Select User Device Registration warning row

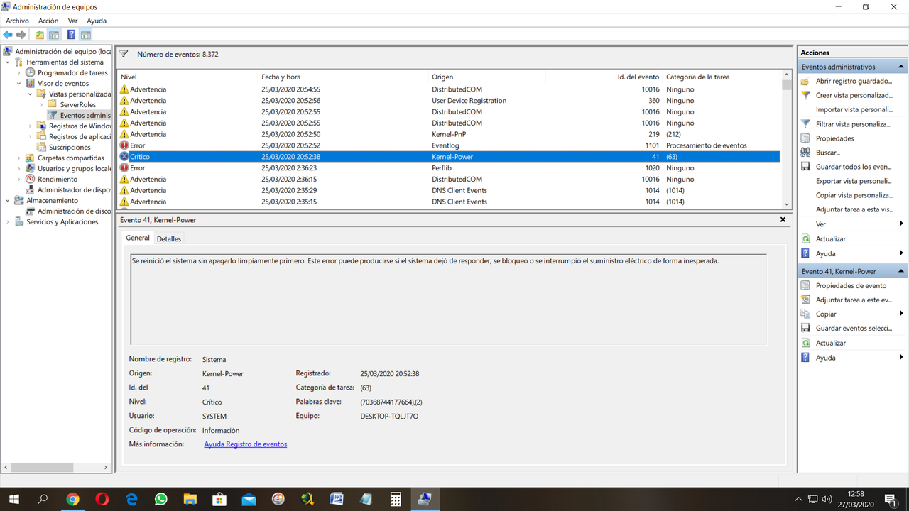[x=449, y=101]
